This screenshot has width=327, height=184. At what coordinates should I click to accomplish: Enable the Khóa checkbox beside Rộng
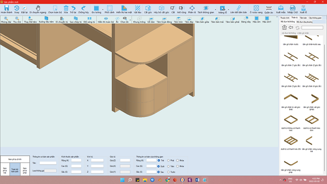tap(178, 161)
